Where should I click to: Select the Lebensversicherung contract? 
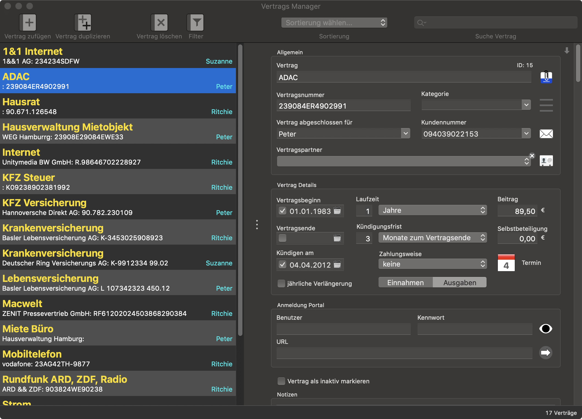118,282
